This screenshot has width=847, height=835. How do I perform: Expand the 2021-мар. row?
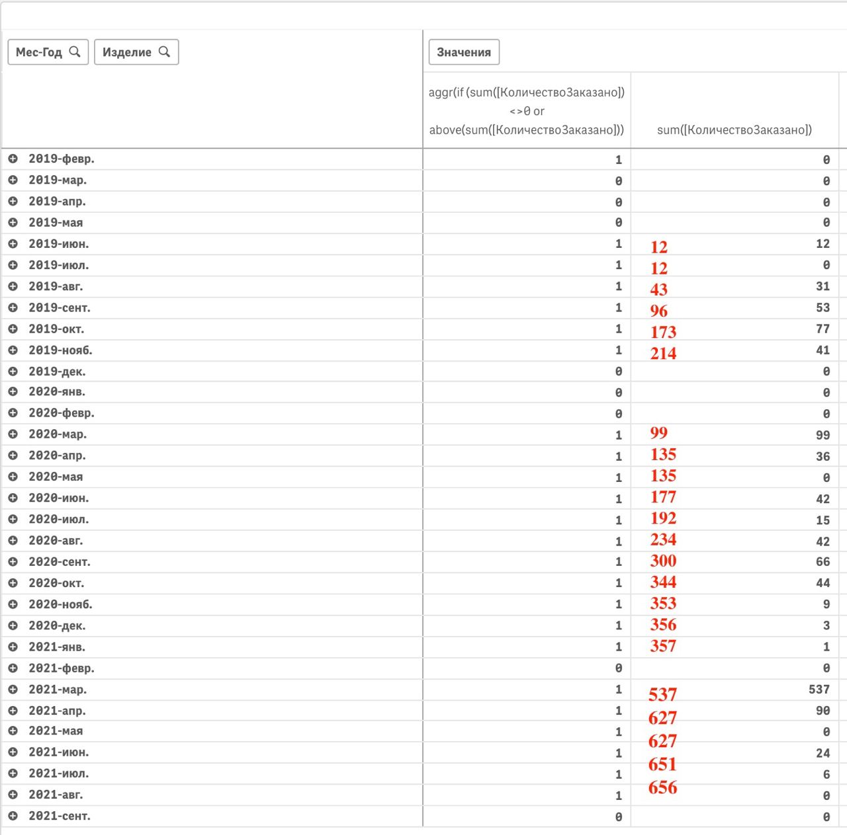(x=13, y=690)
